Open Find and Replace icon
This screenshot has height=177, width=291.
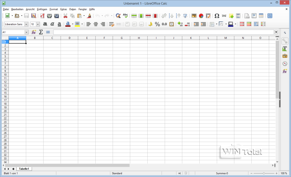[x=118, y=16]
